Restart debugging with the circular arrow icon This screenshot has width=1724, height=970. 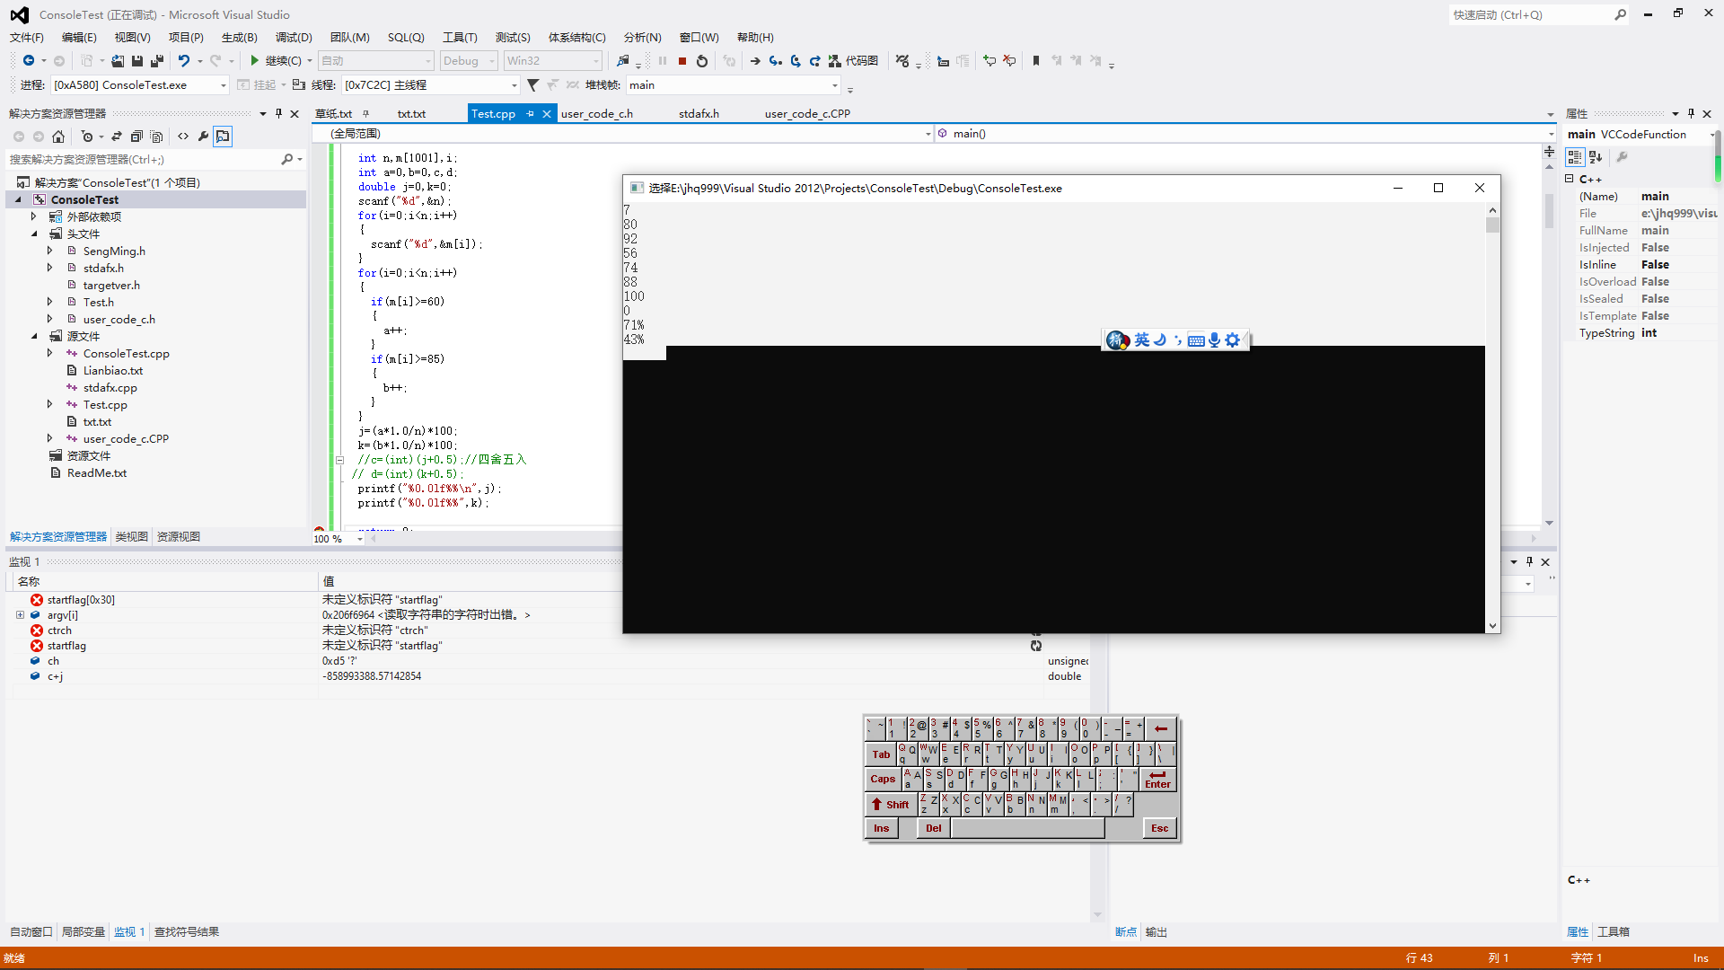pyautogui.click(x=702, y=61)
